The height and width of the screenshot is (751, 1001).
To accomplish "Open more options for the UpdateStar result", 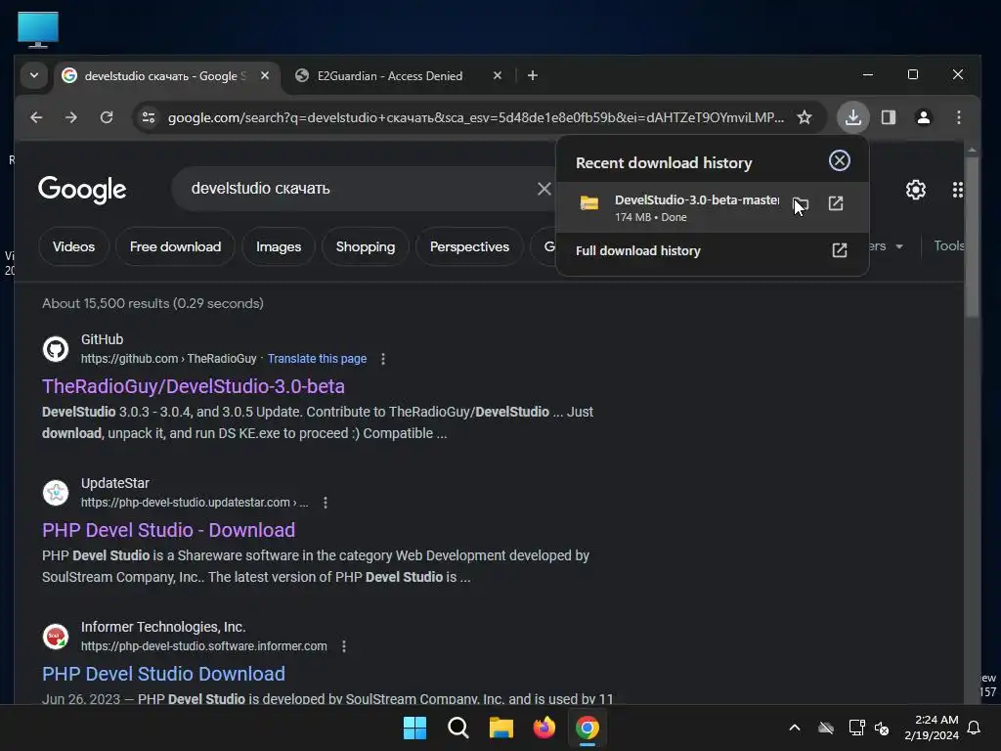I will [326, 503].
